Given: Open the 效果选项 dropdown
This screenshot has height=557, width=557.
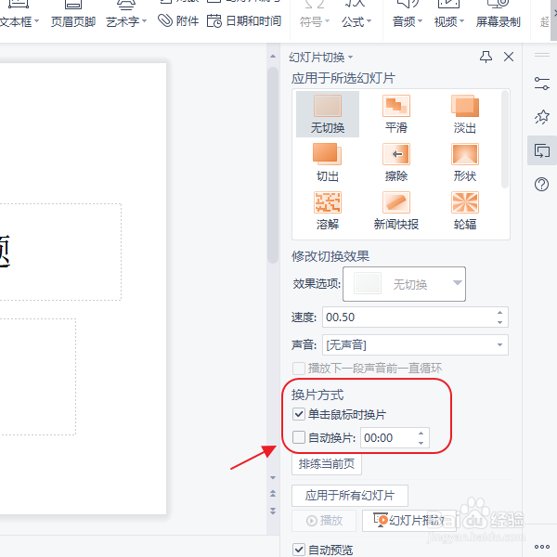Looking at the screenshot, I should click(x=404, y=284).
